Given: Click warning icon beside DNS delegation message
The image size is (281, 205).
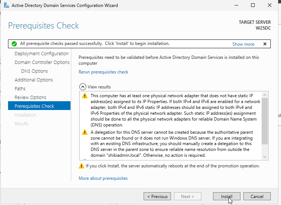Looking at the screenshot, I should (84, 132).
